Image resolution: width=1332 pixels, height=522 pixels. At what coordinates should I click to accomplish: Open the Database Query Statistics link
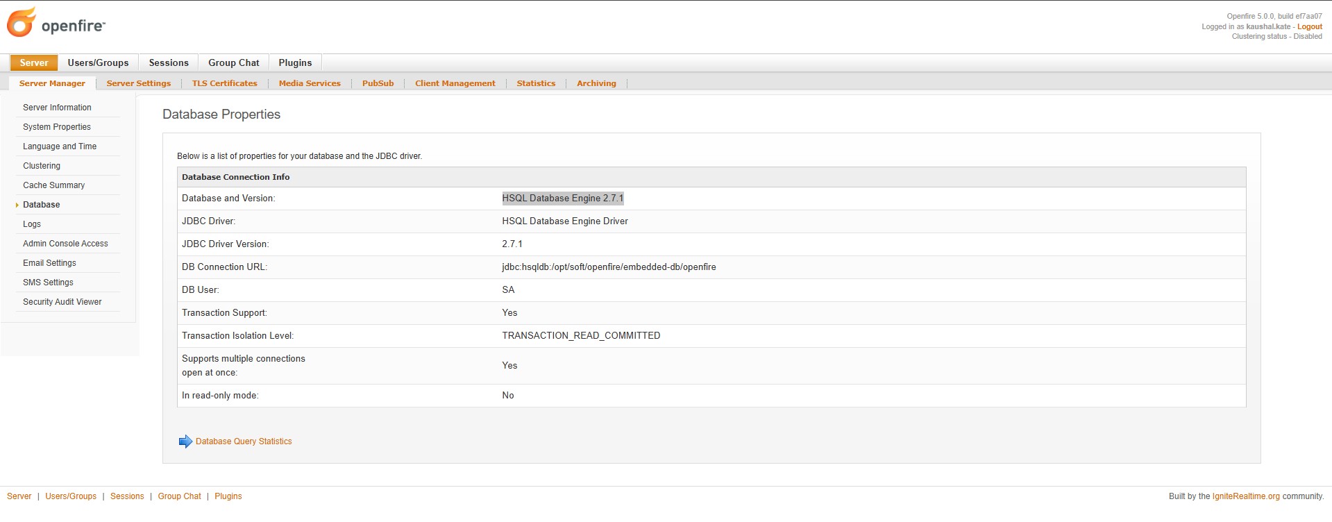pyautogui.click(x=244, y=441)
